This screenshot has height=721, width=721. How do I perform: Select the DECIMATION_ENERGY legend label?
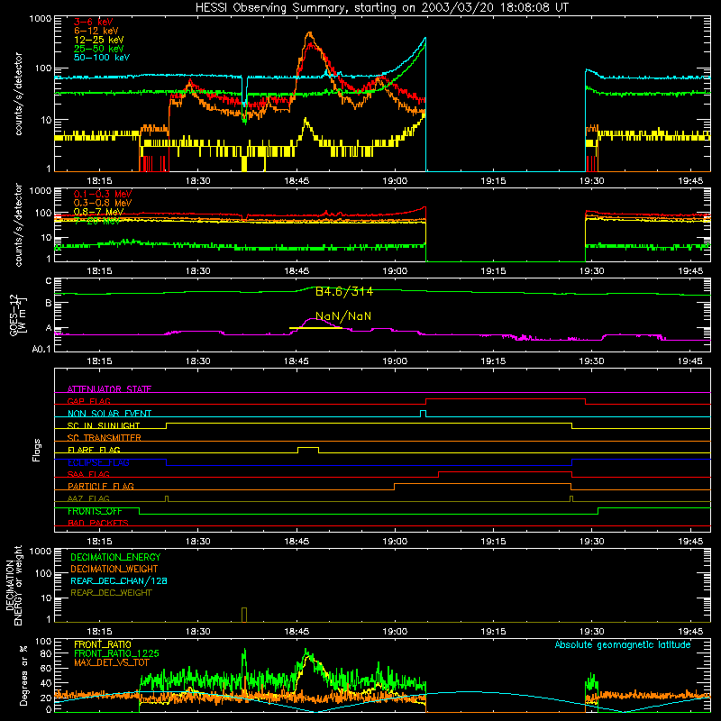115,557
